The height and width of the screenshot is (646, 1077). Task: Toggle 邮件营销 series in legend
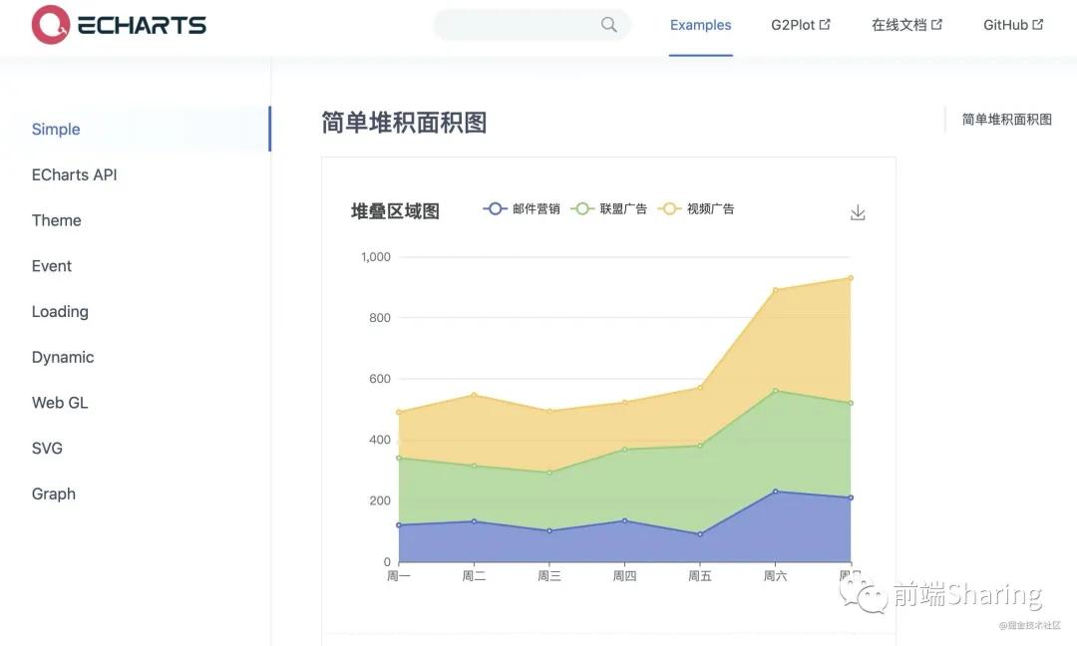[x=522, y=209]
